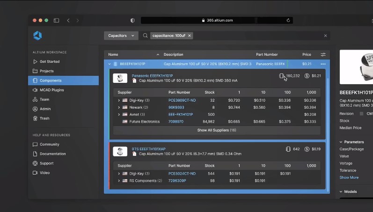The image size is (373, 212).
Task: Select Components in sidebar
Action: (63, 80)
